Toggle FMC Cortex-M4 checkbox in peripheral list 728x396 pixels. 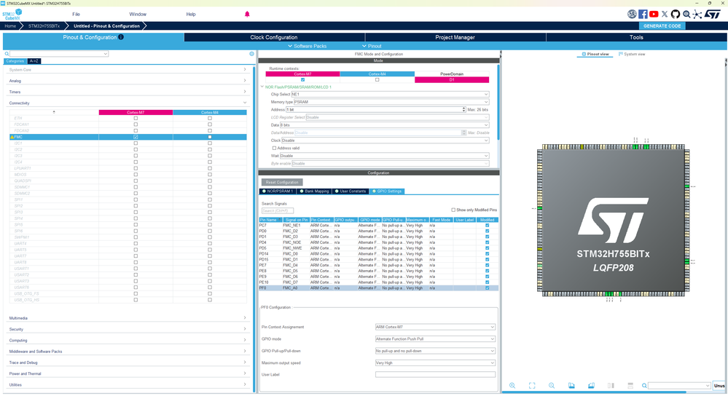click(x=210, y=138)
